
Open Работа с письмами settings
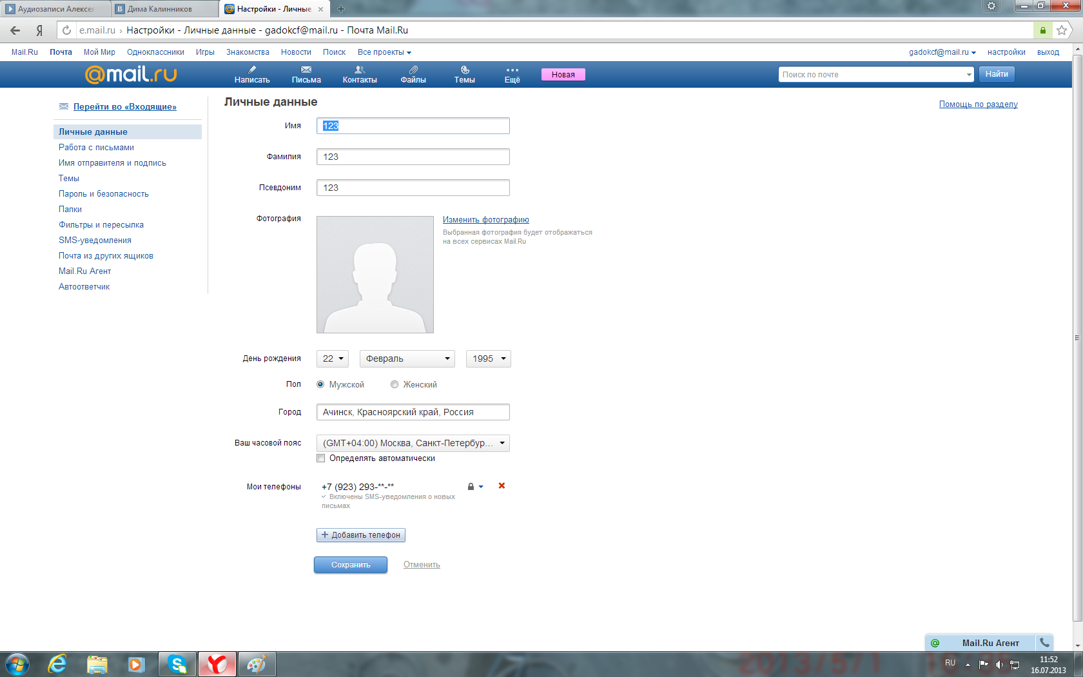(96, 147)
